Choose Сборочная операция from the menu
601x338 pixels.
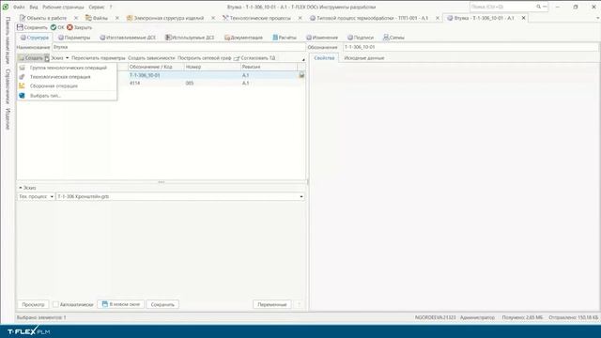[x=54, y=85]
